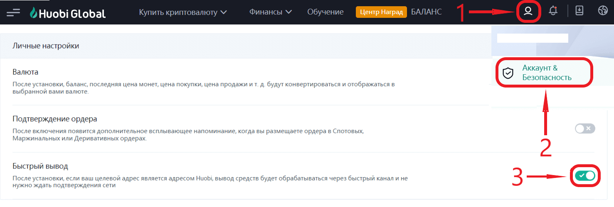Click the Huobi Global brand name text
Viewport: 614px width, 207px height.
72,14
